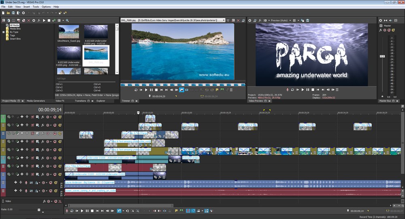
Task: Remove selected media with the red X icon
Action: (29, 20)
